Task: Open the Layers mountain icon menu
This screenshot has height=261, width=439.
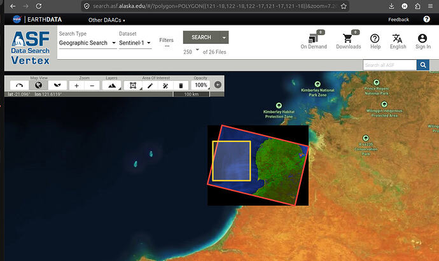Action: (112, 86)
